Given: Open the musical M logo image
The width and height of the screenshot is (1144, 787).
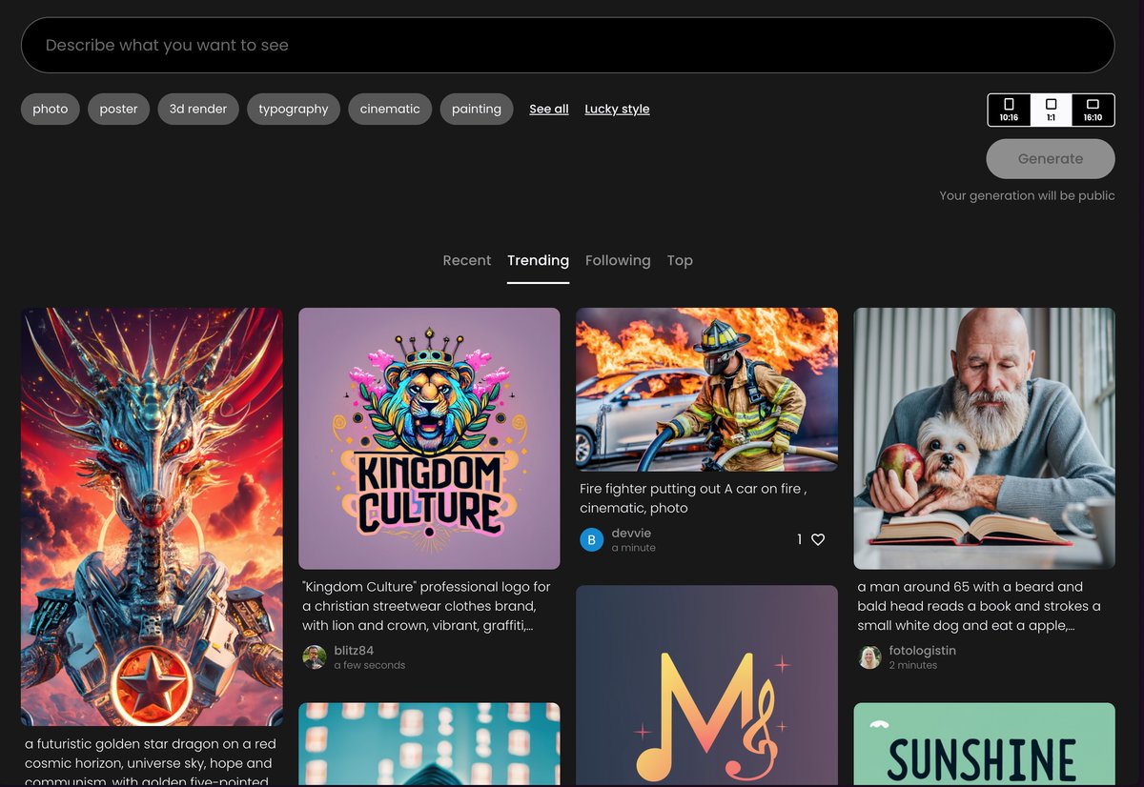Looking at the screenshot, I should [706, 686].
